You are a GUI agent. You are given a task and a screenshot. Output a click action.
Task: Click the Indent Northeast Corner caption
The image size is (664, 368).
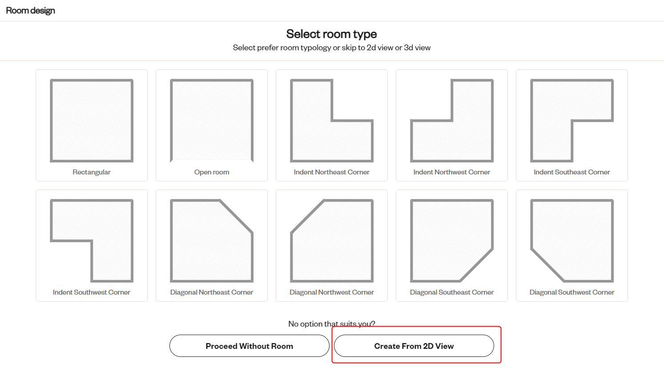pyautogui.click(x=332, y=172)
